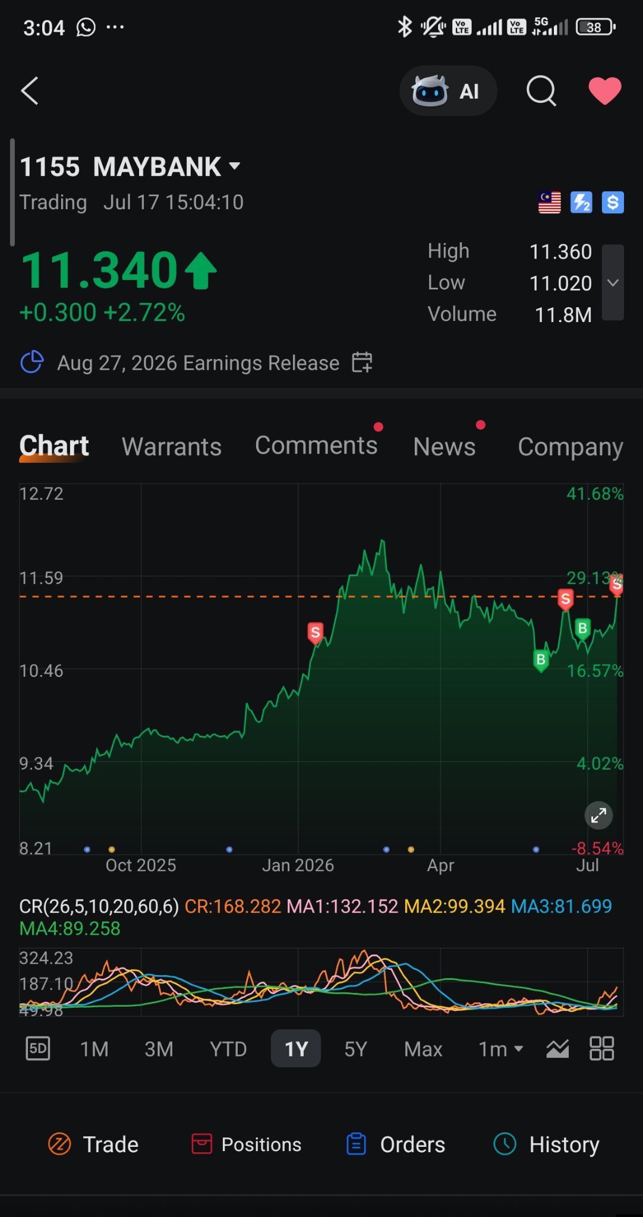Screen dimensions: 643x1217
Task: Go back using the back arrow
Action: [x=30, y=91]
